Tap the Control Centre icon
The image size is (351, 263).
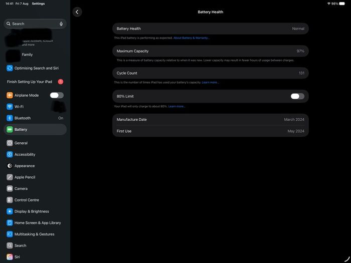click(10, 200)
